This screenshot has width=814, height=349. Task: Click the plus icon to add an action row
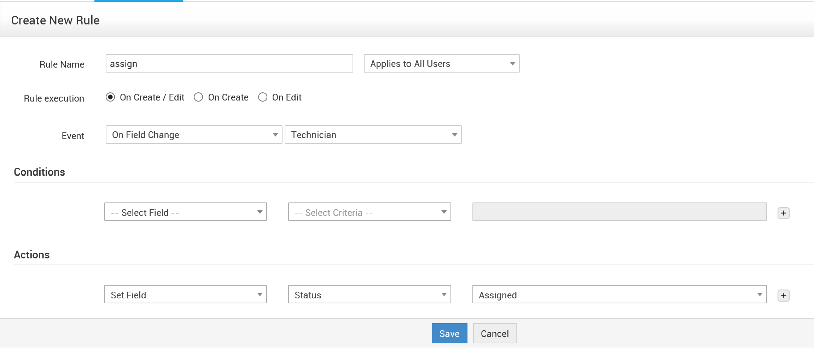[x=783, y=296]
